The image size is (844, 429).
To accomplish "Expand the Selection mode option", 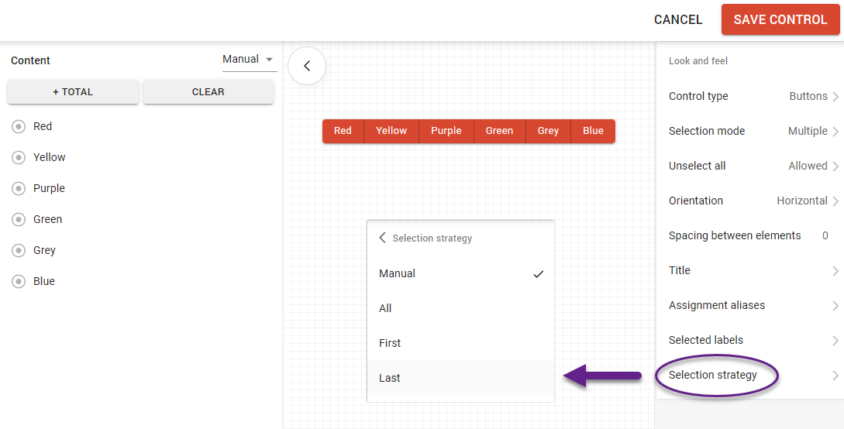I will coord(835,132).
